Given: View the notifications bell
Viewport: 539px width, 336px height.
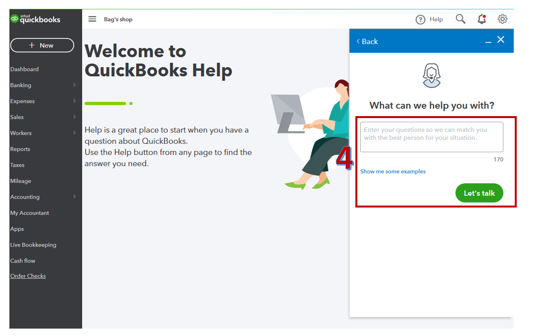Looking at the screenshot, I should [482, 19].
